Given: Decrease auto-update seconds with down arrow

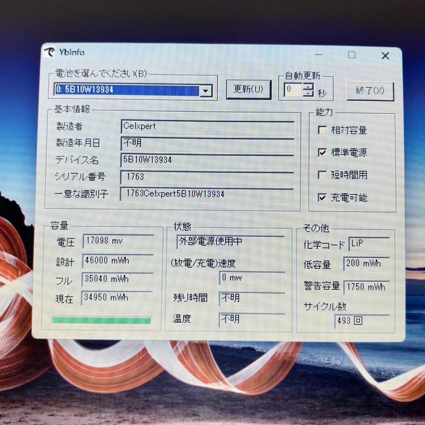Looking at the screenshot, I should [x=308, y=93].
